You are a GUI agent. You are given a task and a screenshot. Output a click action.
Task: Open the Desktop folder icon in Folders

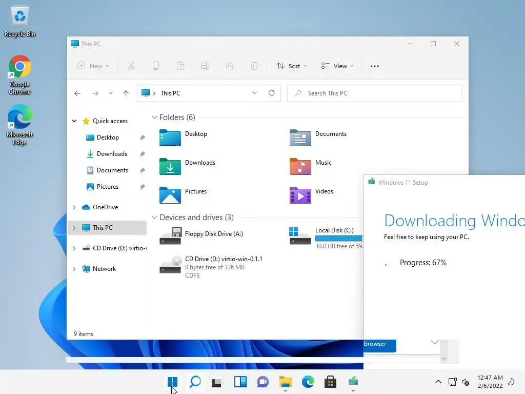170,137
